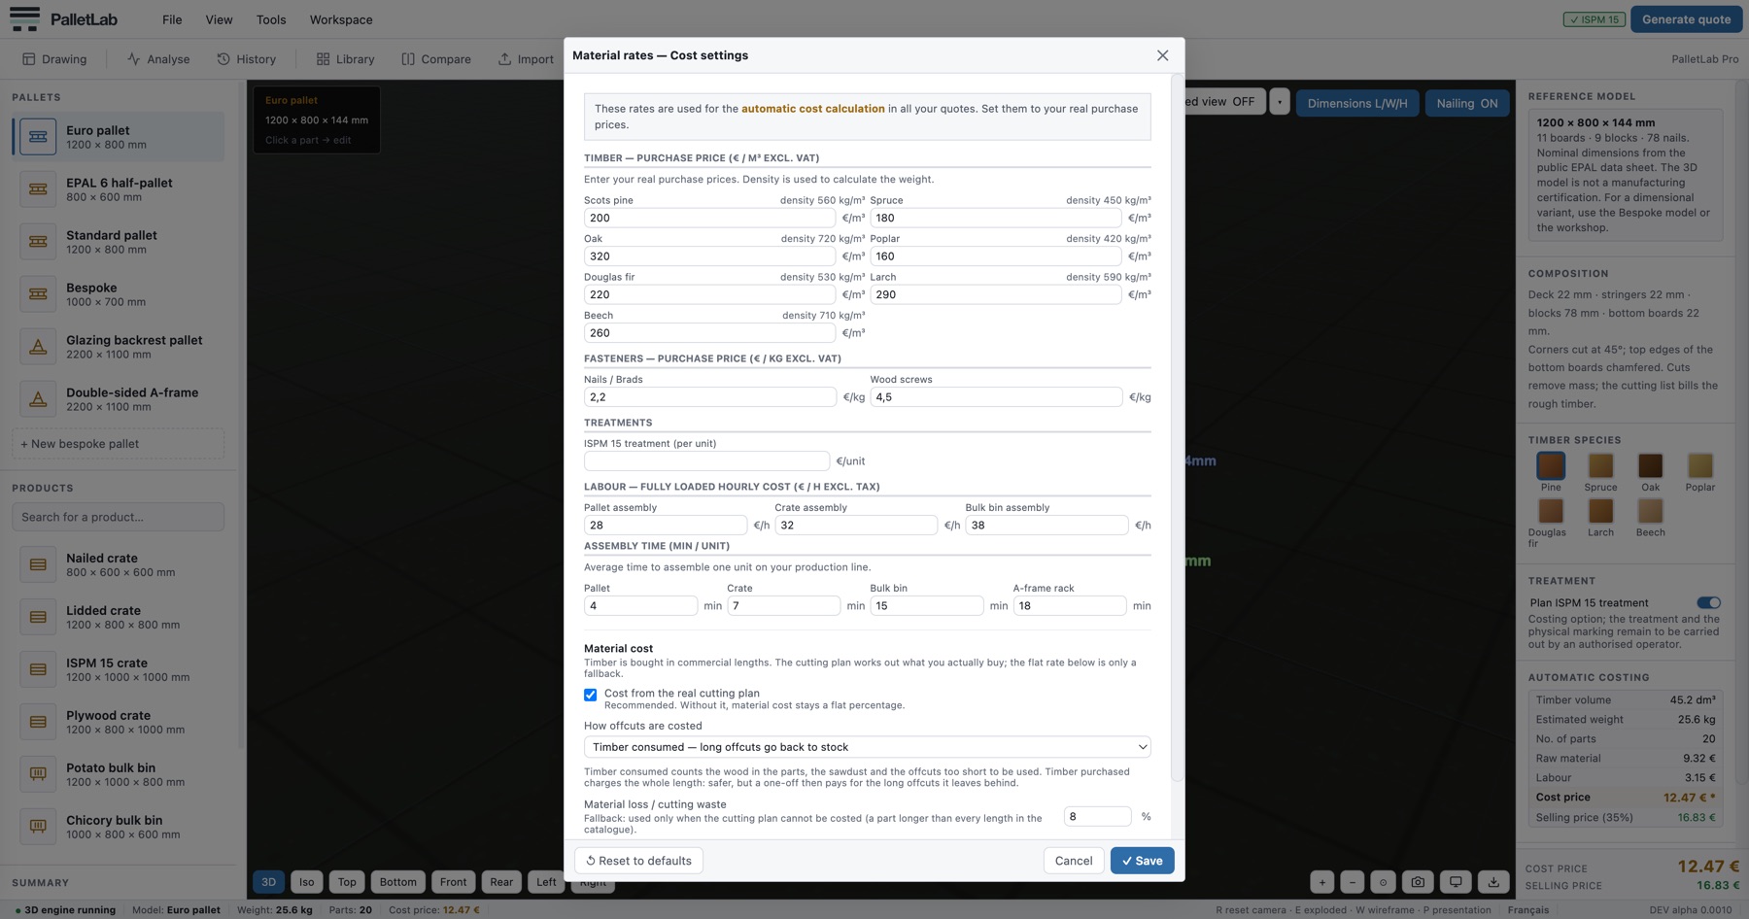Select the 3D view mode button
The width and height of the screenshot is (1749, 919).
[268, 882]
